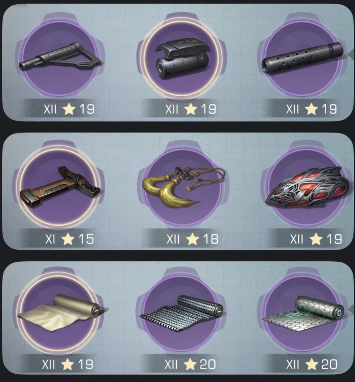Click the XI star 15 rating label

click(69, 239)
